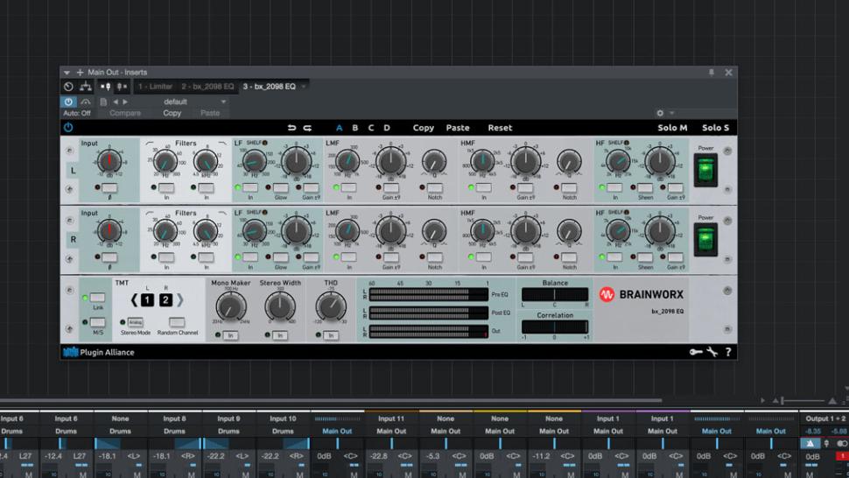This screenshot has height=478, width=849.
Task: Click the Stereo Width knob
Action: pyautogui.click(x=280, y=307)
